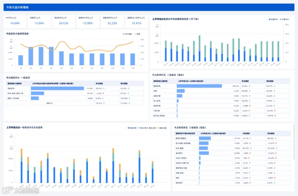This screenshot has height=196, width=298.
Task: Toggle the 自播GMV legend in livestream chart
Action: coord(273,20)
